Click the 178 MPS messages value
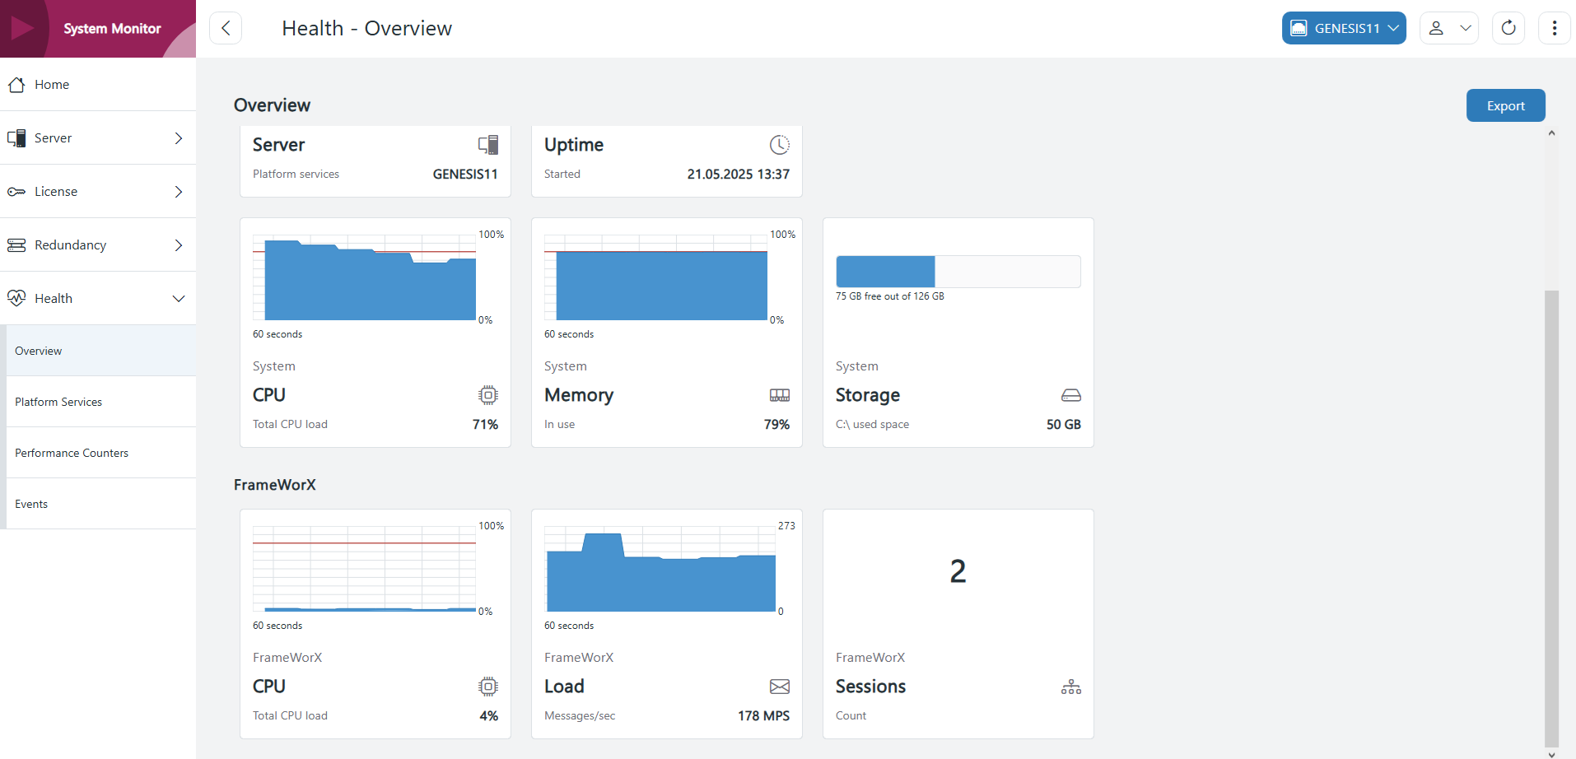 (763, 716)
